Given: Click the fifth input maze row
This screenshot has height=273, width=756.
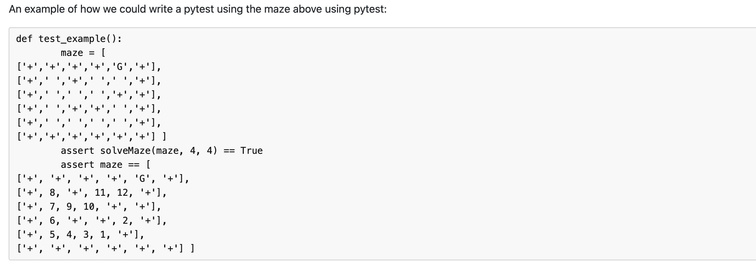Looking at the screenshot, I should tap(89, 123).
